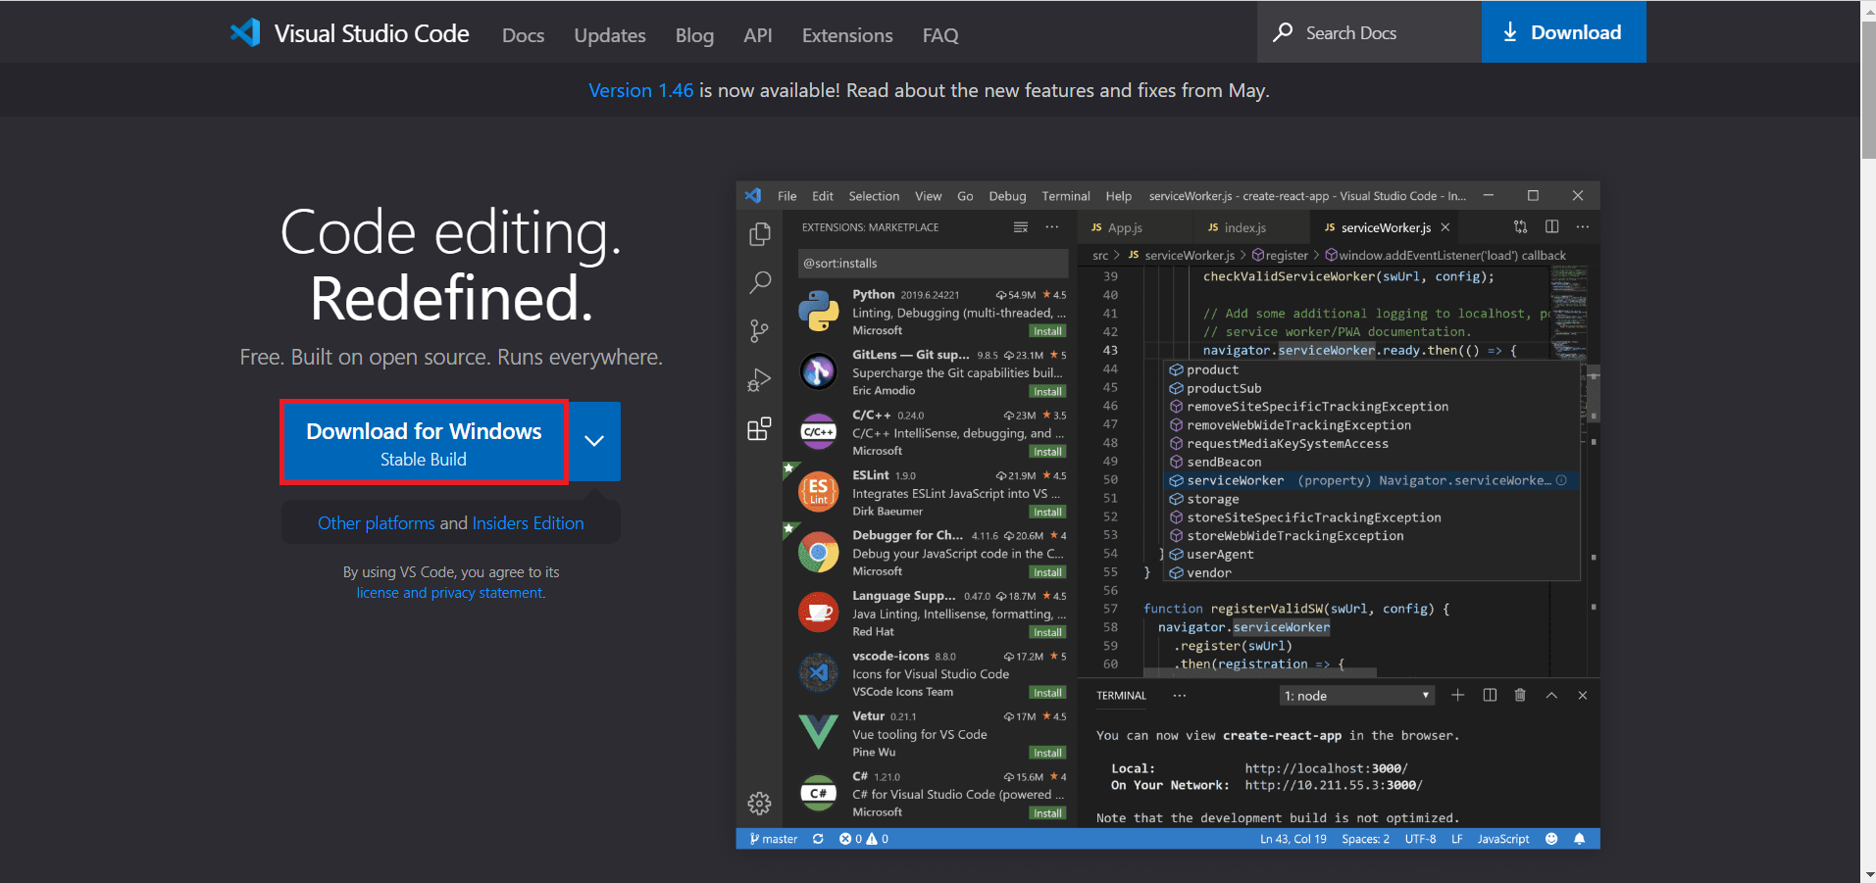This screenshot has width=1876, height=883.
Task: Open the Other platforms link
Action: pos(376,523)
